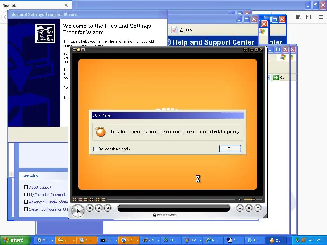Show the GOM playlist with the list icon
The height and width of the screenshot is (245, 327).
[258, 208]
